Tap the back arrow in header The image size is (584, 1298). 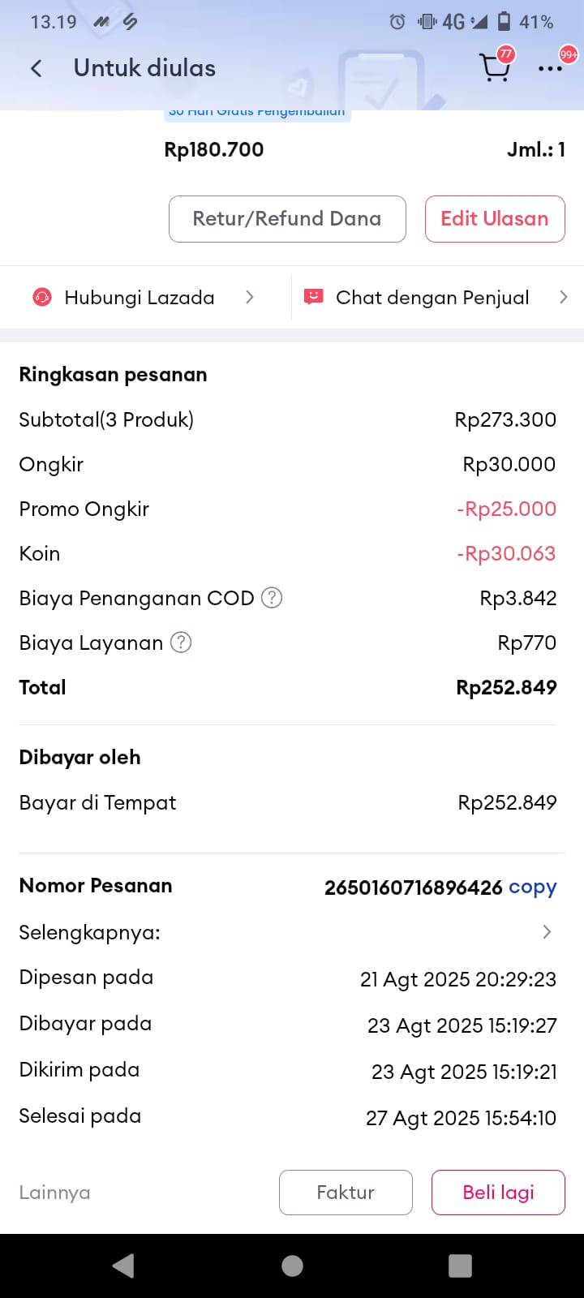(36, 68)
